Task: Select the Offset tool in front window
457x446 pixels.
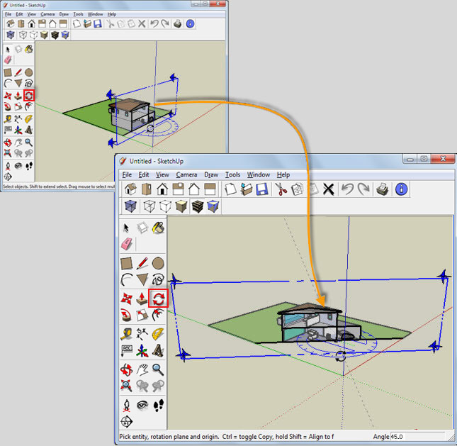Action: click(158, 315)
